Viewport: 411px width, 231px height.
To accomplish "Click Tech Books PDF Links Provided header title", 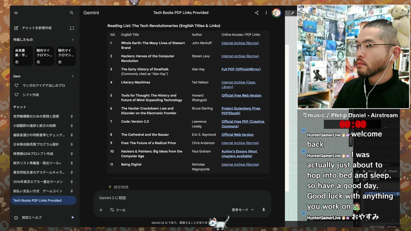I will pyautogui.click(x=181, y=13).
